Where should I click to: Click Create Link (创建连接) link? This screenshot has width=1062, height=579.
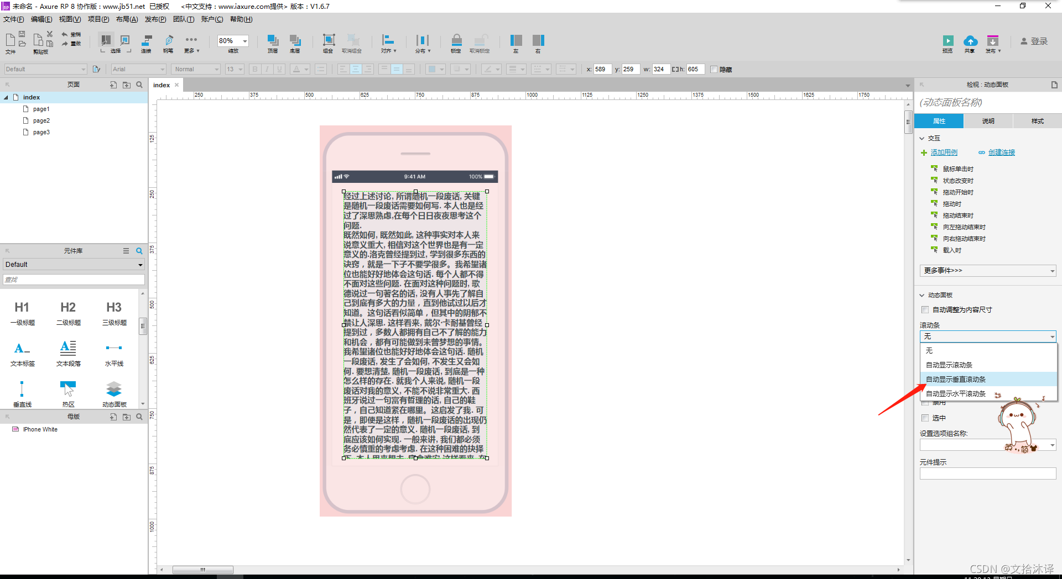click(1001, 152)
